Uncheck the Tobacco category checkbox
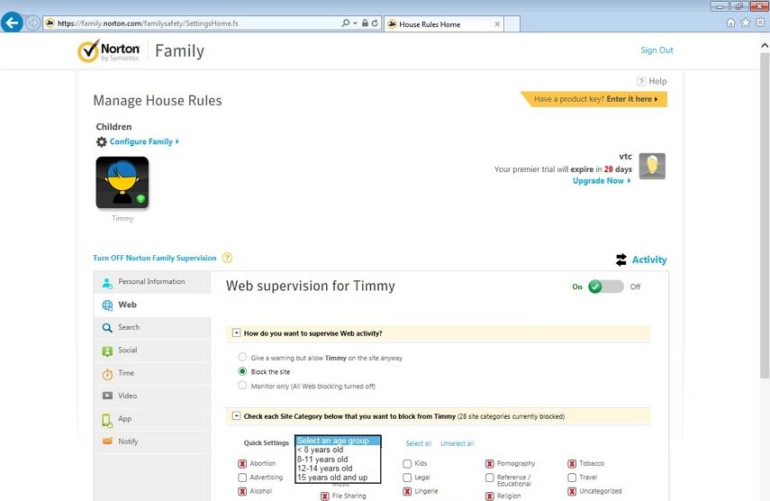 click(x=572, y=464)
